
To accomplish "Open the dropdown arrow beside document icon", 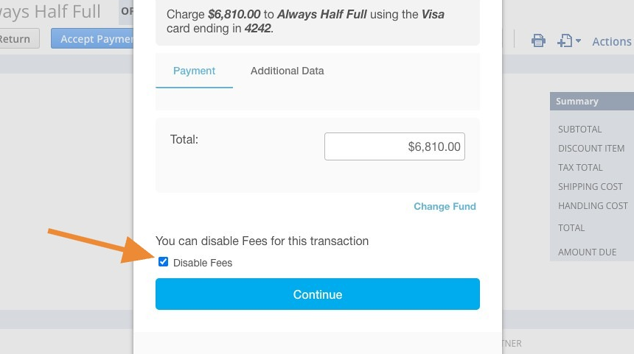I will click(x=578, y=40).
